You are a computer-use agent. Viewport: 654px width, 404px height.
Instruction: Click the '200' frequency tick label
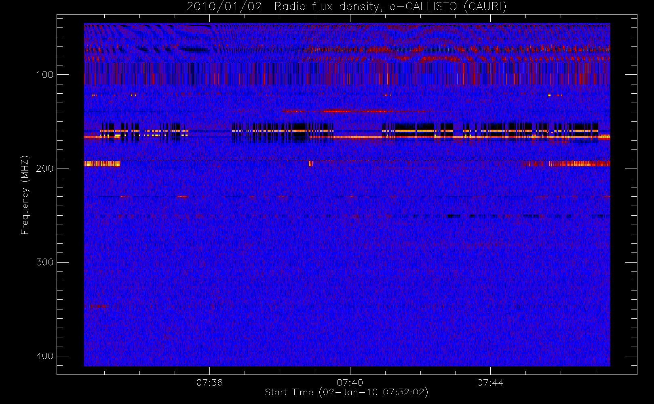(45, 168)
